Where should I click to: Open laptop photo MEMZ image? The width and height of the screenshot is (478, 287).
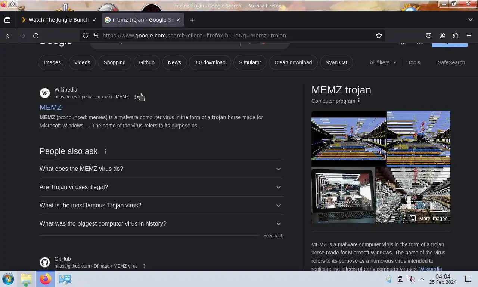tap(343, 195)
